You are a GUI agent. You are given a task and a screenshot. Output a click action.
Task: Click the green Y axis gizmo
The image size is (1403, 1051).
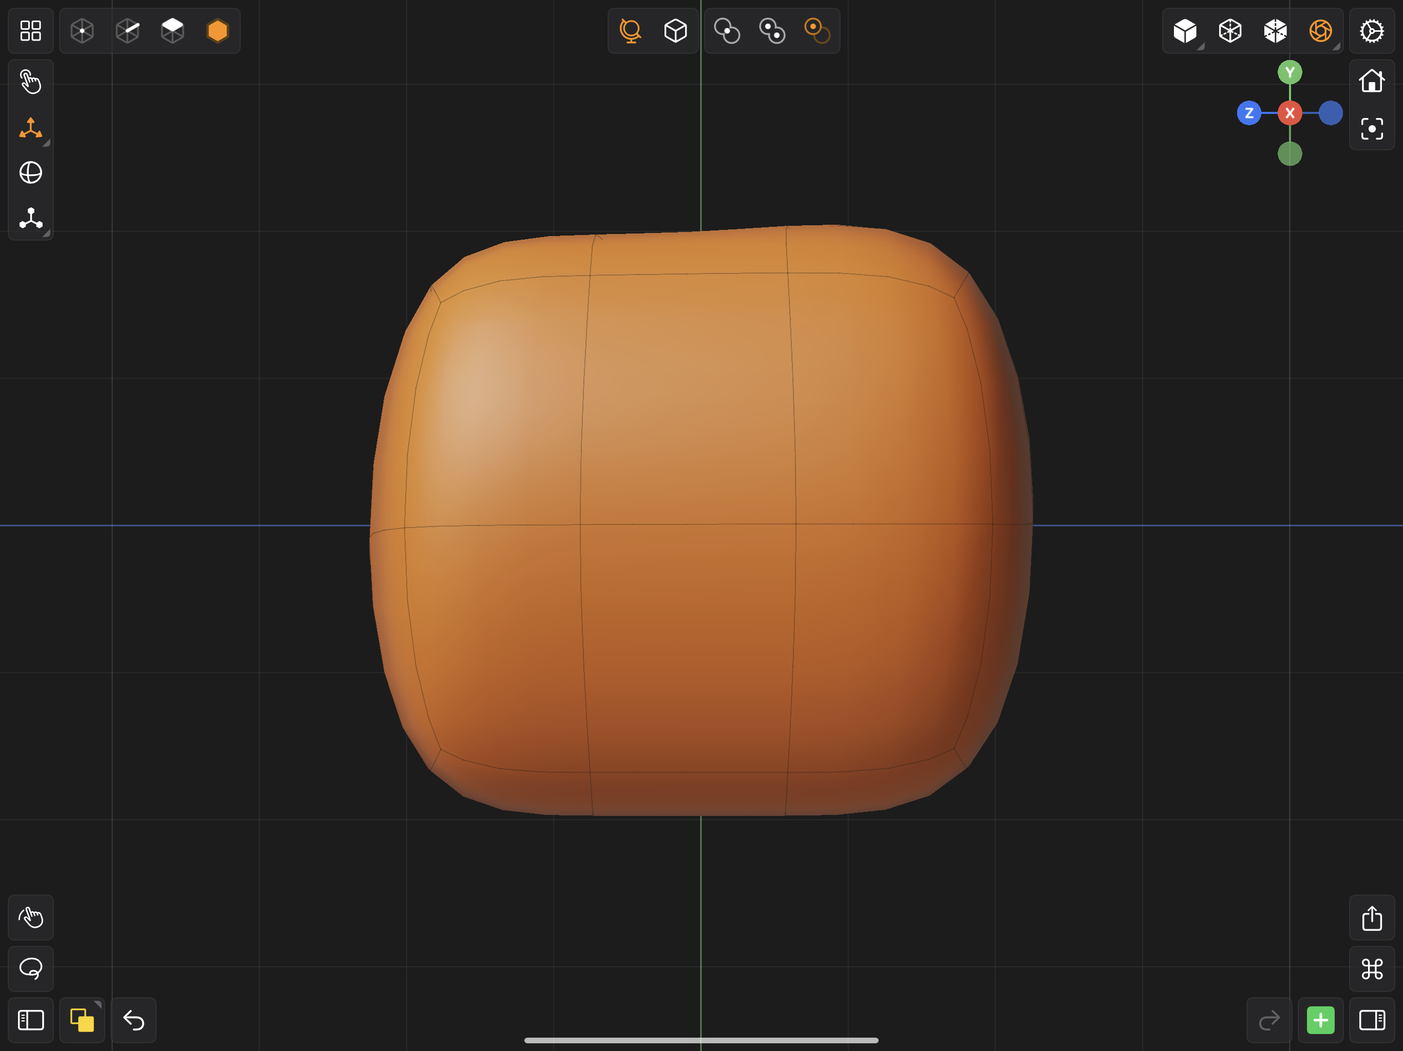click(1290, 72)
